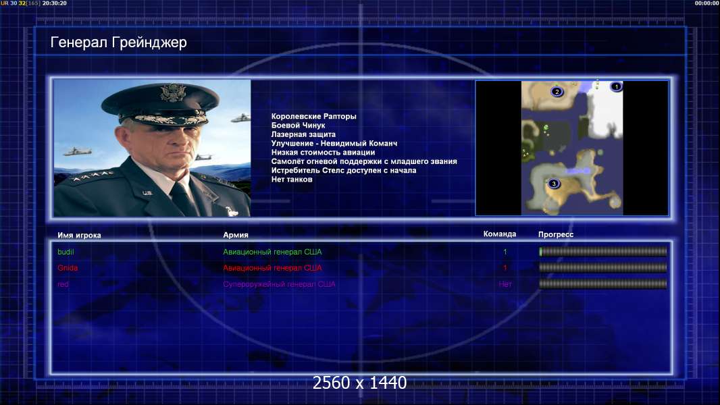This screenshot has width=720, height=405.
Task: Click red's loading progress bar
Action: 603,284
